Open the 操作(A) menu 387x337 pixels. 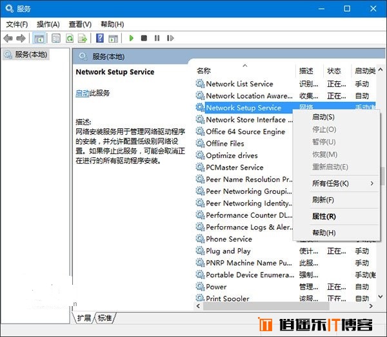click(48, 24)
